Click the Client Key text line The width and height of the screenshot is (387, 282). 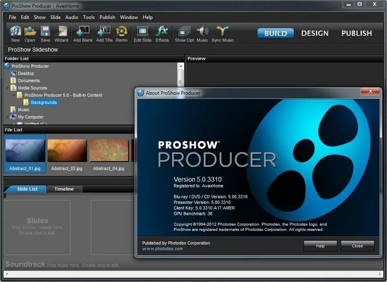(x=204, y=208)
